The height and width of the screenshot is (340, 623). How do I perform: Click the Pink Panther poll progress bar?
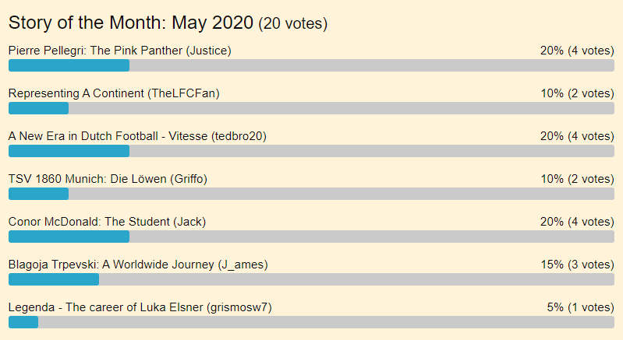(x=311, y=65)
